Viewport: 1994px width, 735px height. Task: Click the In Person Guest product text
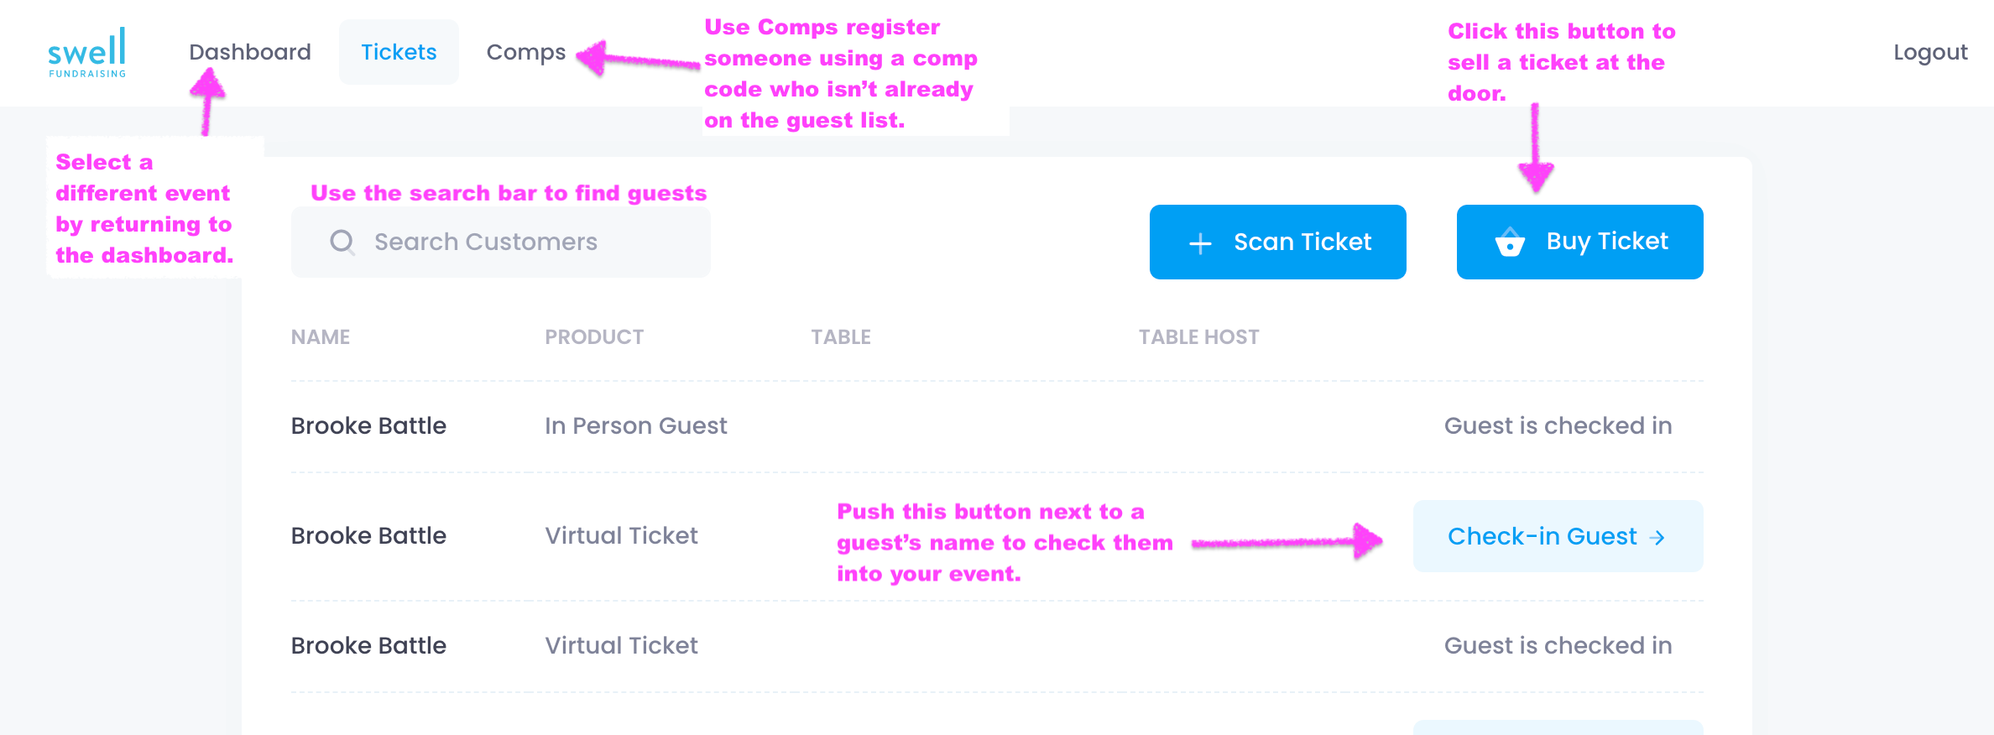pyautogui.click(x=635, y=426)
